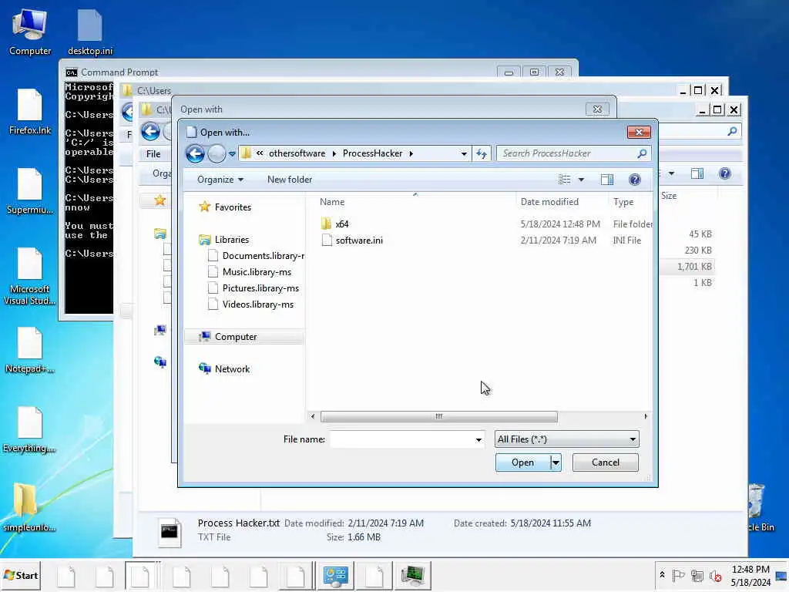Image resolution: width=789 pixels, height=592 pixels.
Task: Click the refresh button beside address bar
Action: [x=481, y=153]
